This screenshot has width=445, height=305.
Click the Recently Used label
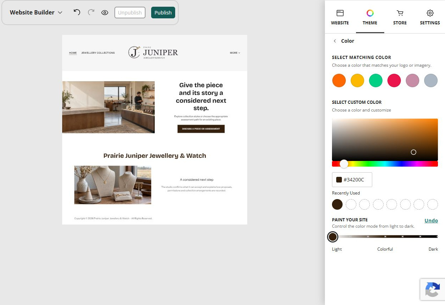pos(346,193)
